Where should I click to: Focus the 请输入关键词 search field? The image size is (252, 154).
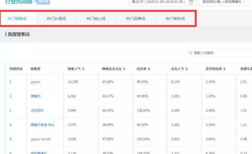pos(219,53)
